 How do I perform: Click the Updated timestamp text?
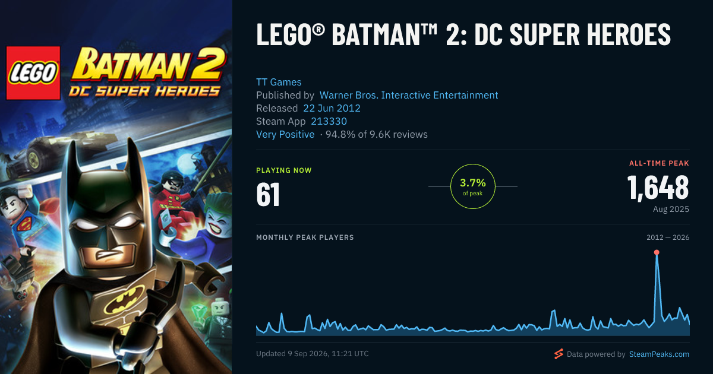(313, 354)
